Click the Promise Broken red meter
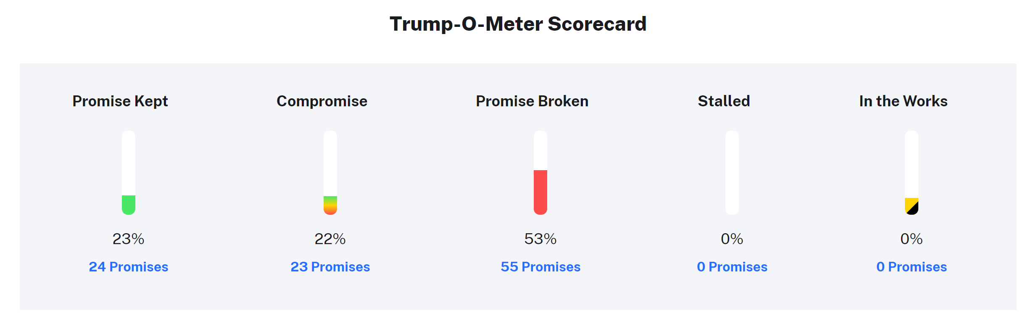 point(540,173)
